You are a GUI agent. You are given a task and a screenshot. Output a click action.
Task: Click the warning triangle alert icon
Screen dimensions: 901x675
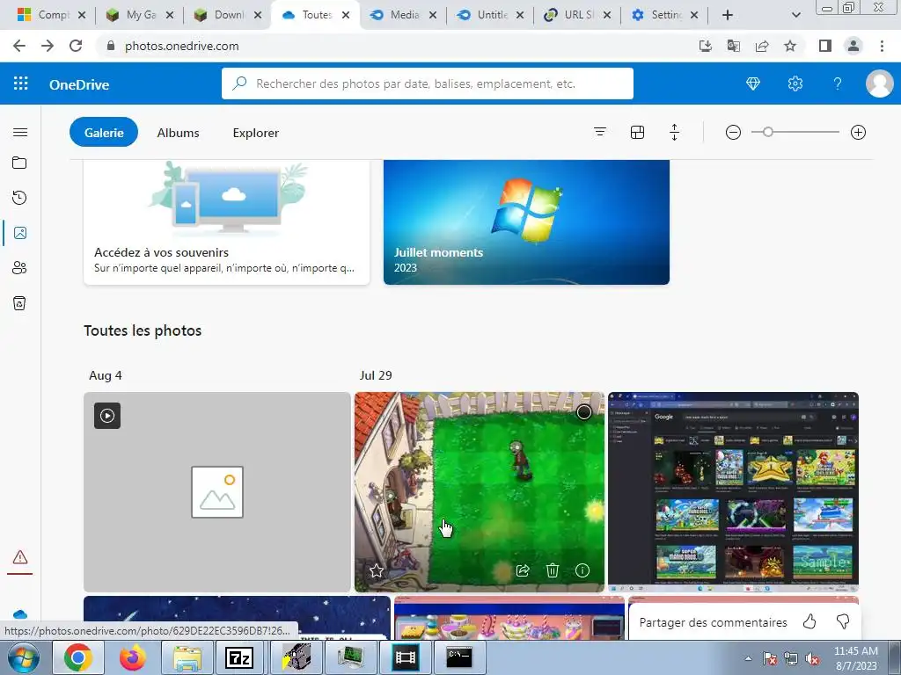(20, 557)
